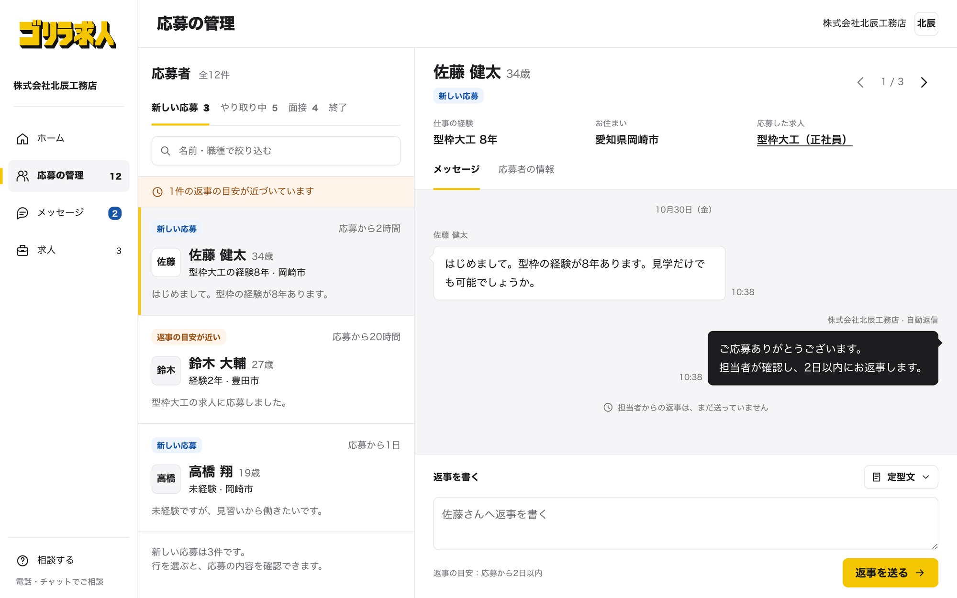The width and height of the screenshot is (957, 598).
Task: Click 型枠大工 8年 experience text
Action: (x=465, y=140)
